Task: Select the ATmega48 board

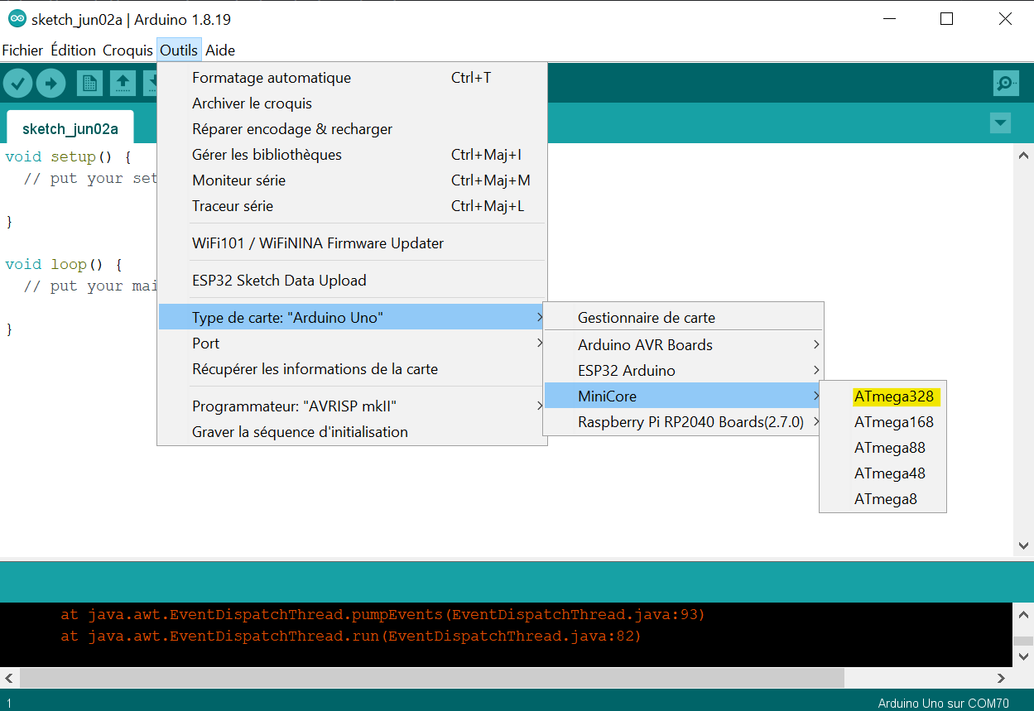Action: click(x=883, y=473)
